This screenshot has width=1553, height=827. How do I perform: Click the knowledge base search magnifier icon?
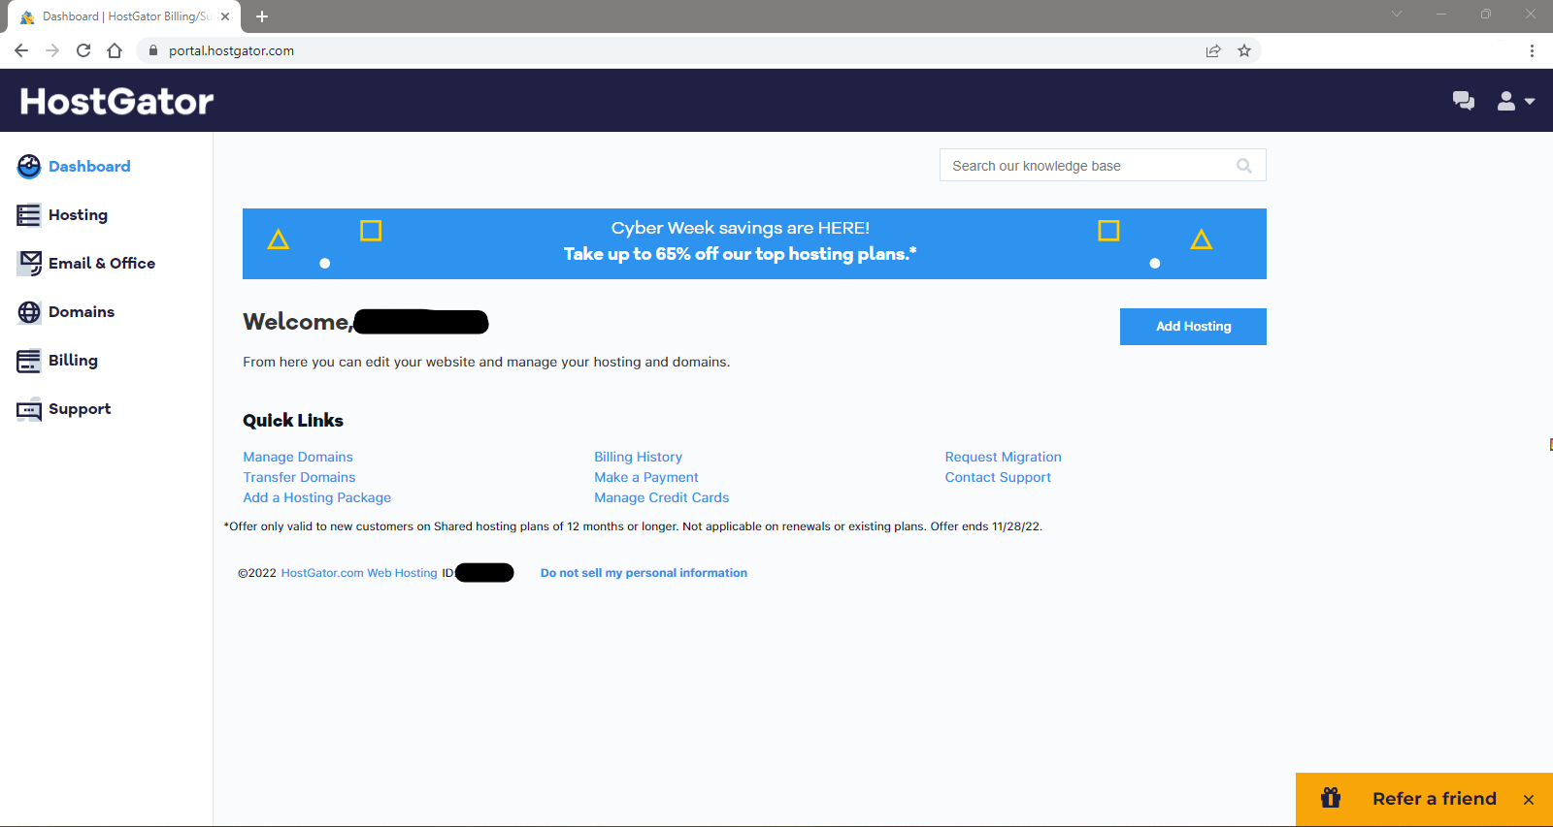(1244, 166)
